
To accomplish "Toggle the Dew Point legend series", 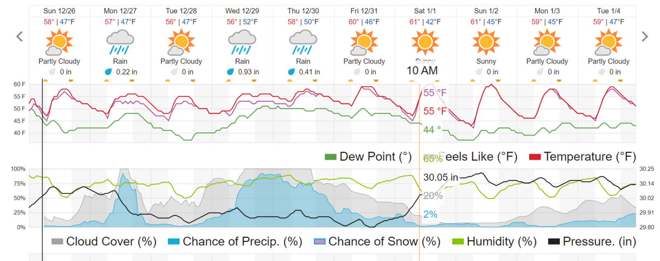I will coord(368,157).
